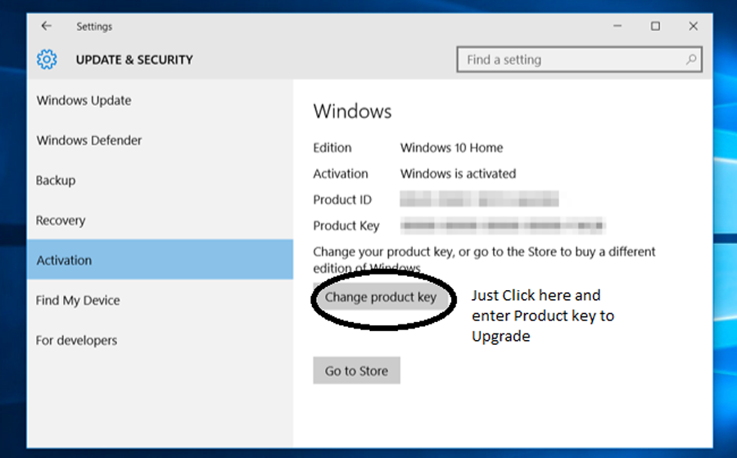Click the search magnifier icon
The image size is (737, 458).
point(691,60)
